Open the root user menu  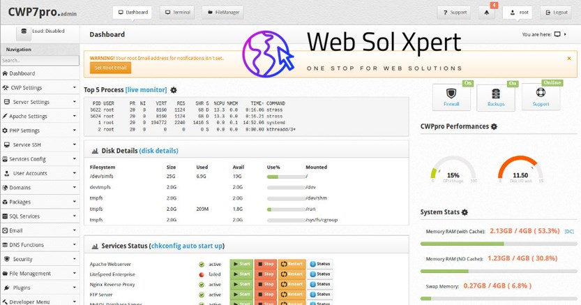click(x=519, y=13)
